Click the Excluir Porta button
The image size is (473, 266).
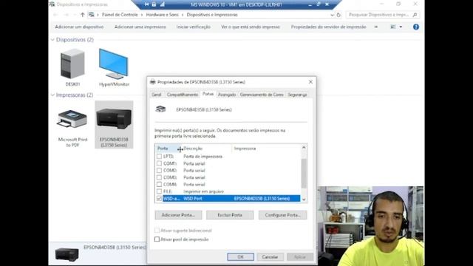pos(230,215)
